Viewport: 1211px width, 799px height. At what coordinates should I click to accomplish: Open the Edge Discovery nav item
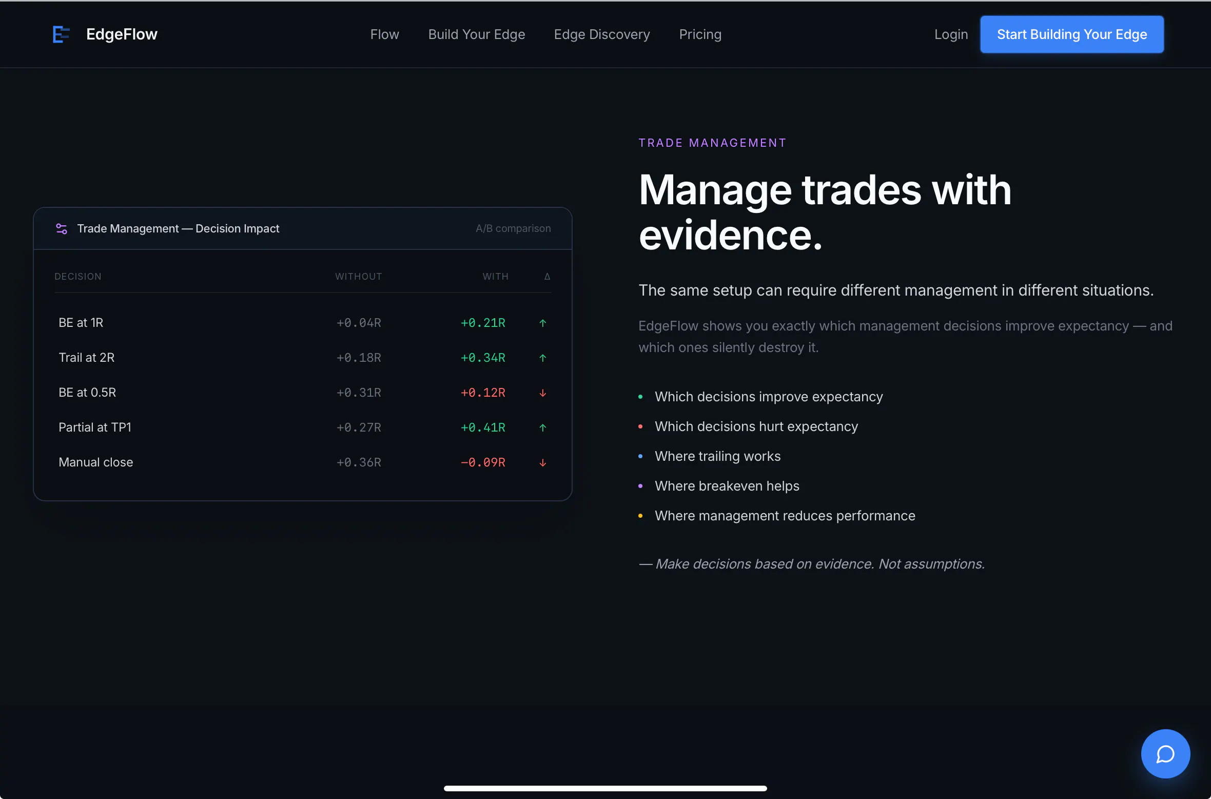[x=602, y=34]
